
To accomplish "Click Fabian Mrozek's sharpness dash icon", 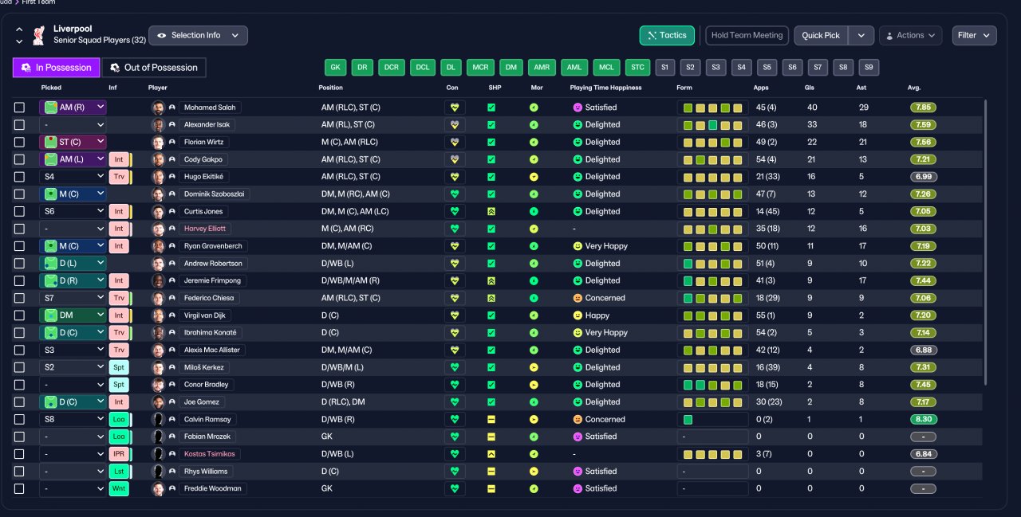I will tap(491, 437).
